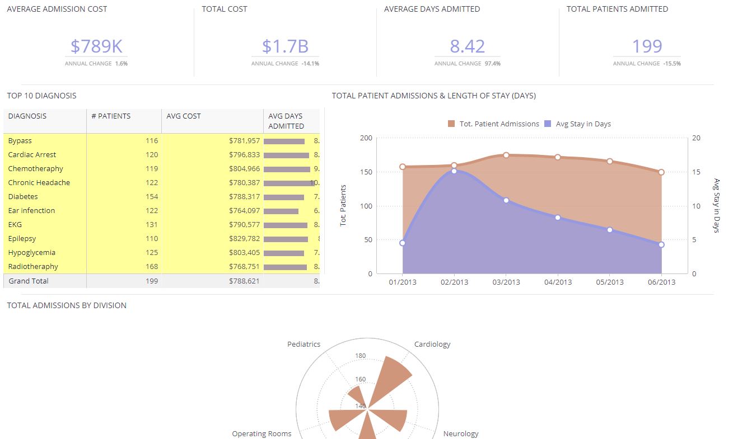
Task: Select the 06/2013 point on the admissions line
Action: point(662,172)
